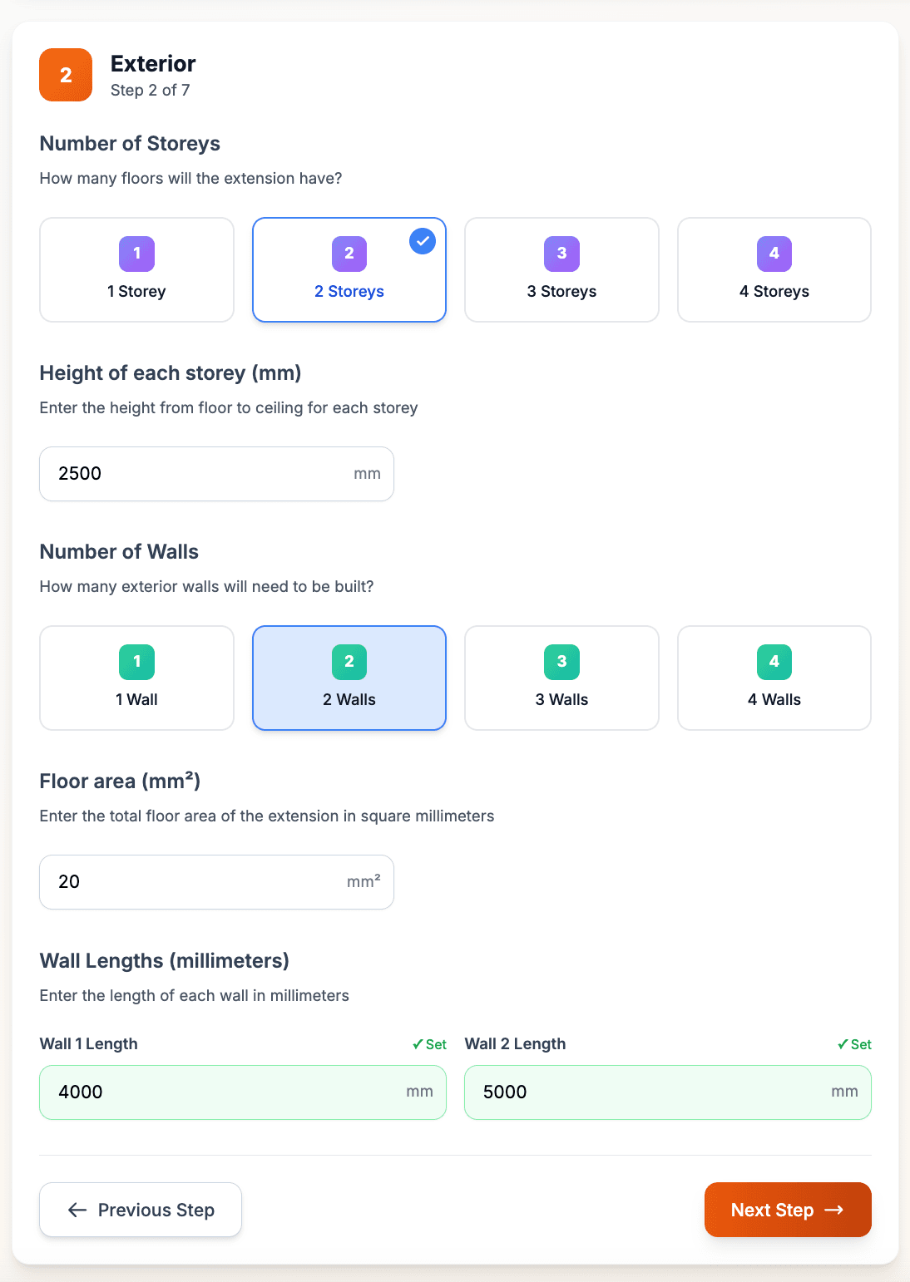Choose the 3 Storeys option card

point(561,270)
